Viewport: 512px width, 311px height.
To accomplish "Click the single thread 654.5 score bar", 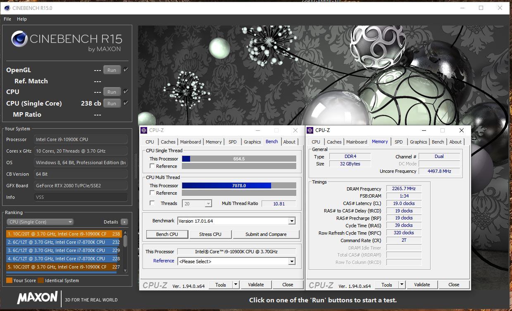I will [x=239, y=159].
